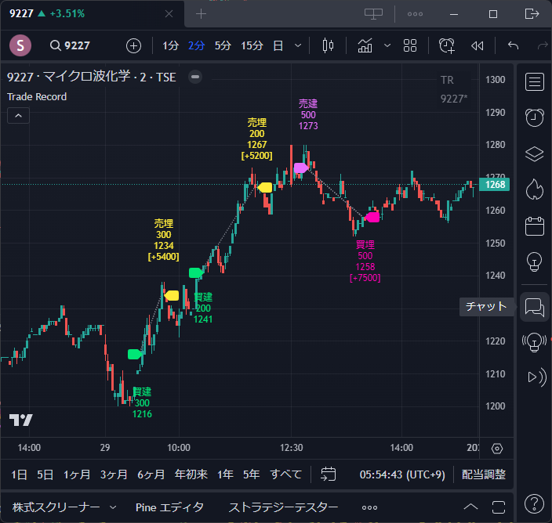Open chart settings gear on time axis
This screenshot has height=523, width=552.
tap(497, 449)
